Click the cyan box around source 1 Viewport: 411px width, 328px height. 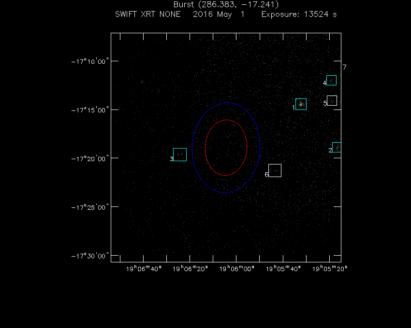[301, 104]
